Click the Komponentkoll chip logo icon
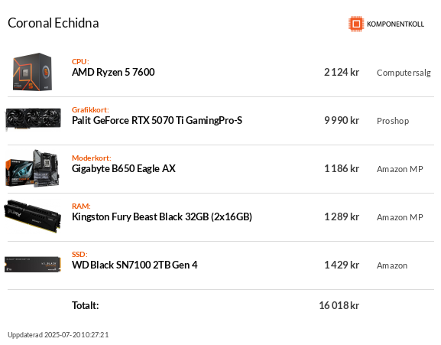The image size is (441, 345). [x=356, y=24]
